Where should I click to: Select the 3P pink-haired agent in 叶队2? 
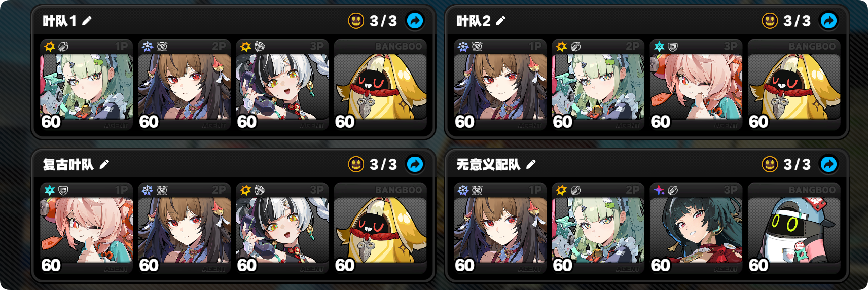tap(696, 85)
